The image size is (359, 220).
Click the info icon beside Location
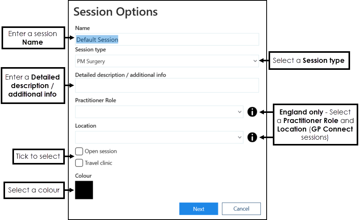coord(252,137)
